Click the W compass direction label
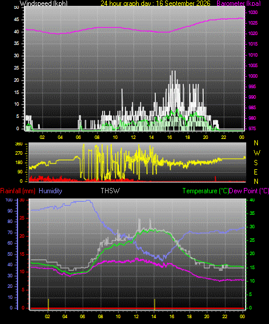 pyautogui.click(x=257, y=153)
